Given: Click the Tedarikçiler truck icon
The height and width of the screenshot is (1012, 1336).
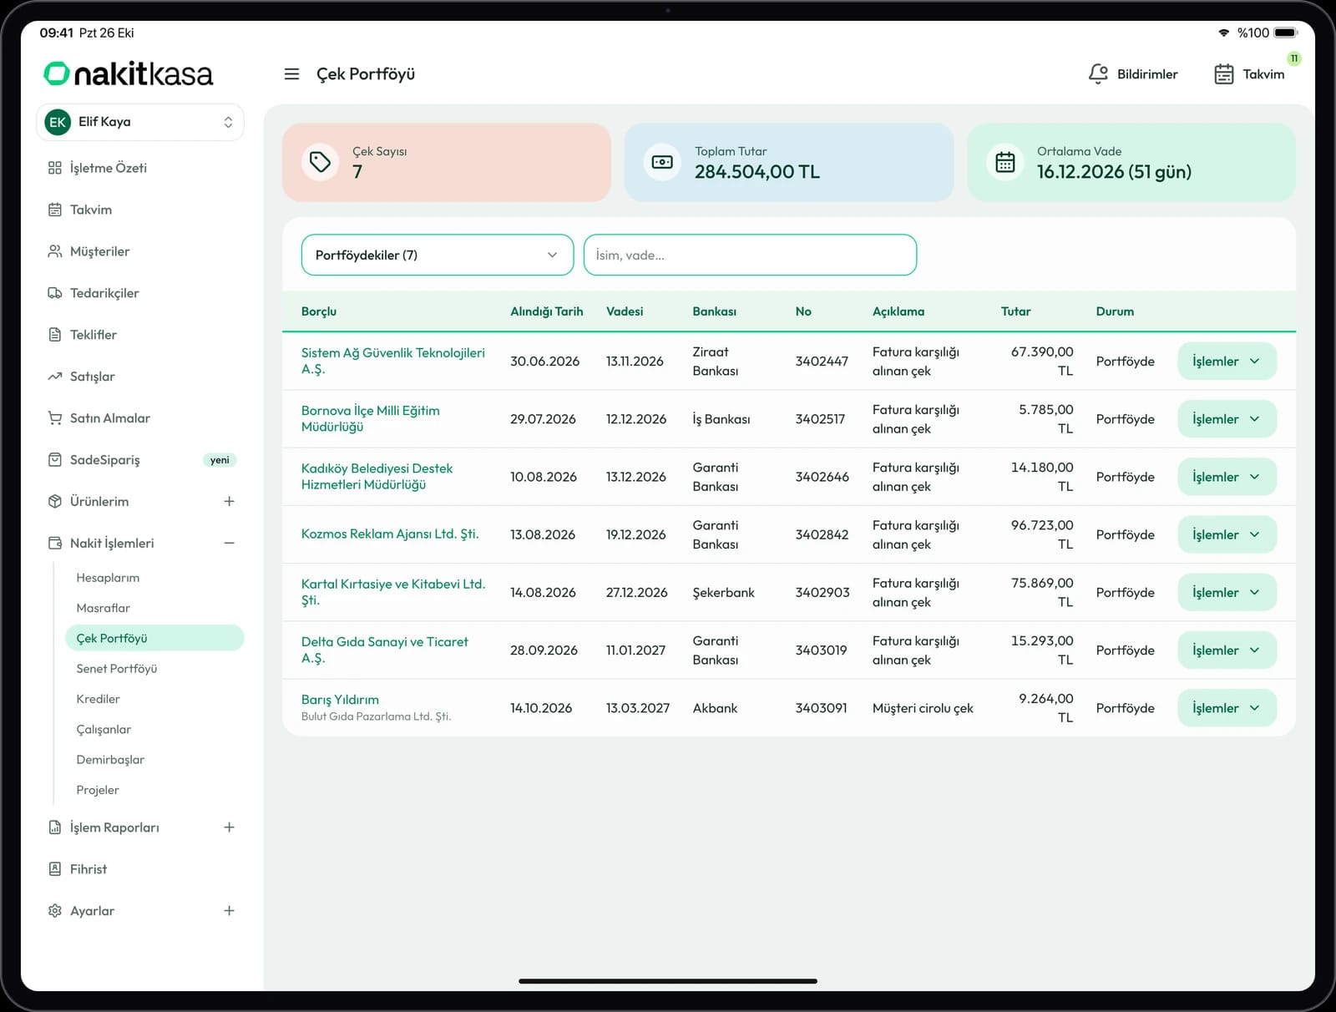Looking at the screenshot, I should tap(55, 293).
